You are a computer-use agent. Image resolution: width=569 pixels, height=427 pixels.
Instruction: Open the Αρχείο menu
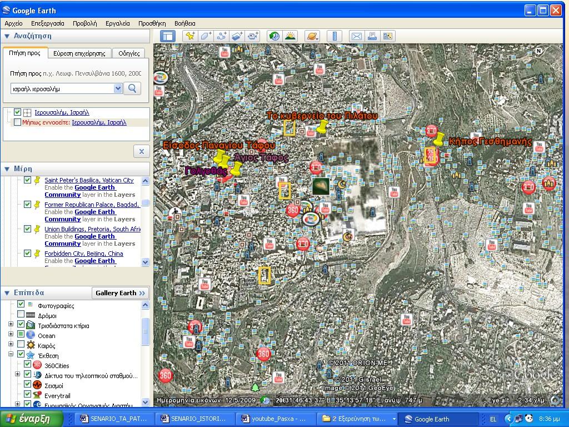click(13, 23)
